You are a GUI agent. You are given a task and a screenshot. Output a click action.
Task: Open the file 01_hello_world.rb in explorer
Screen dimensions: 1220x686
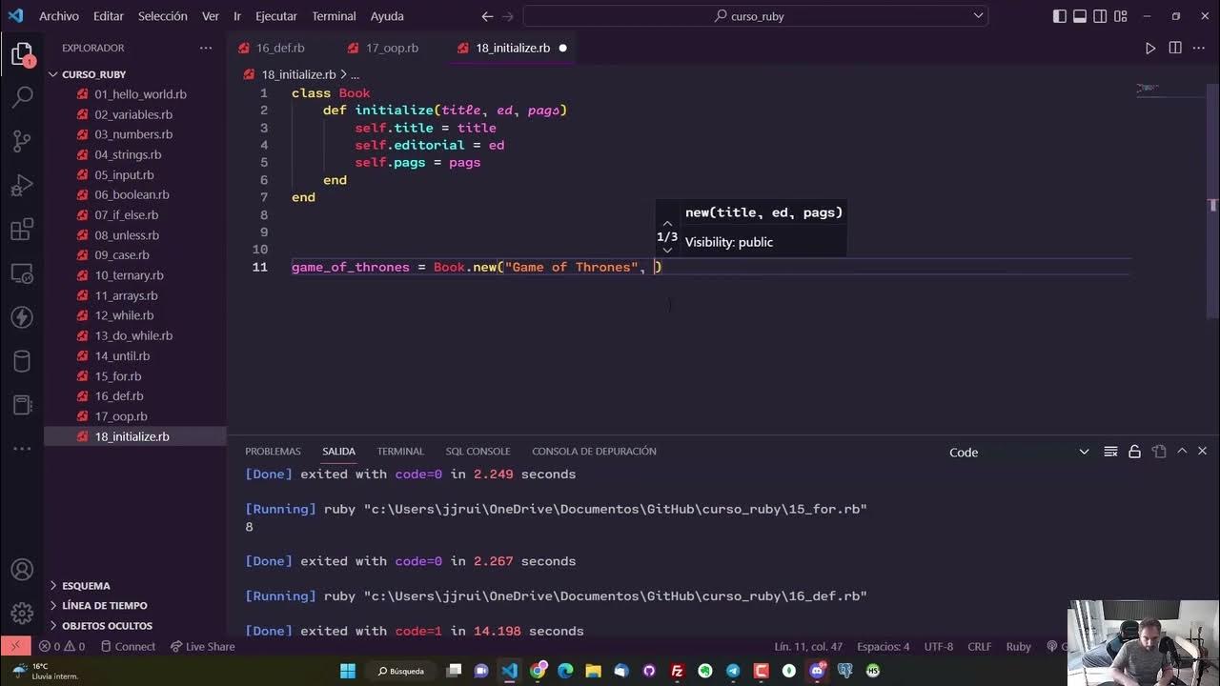[134, 94]
